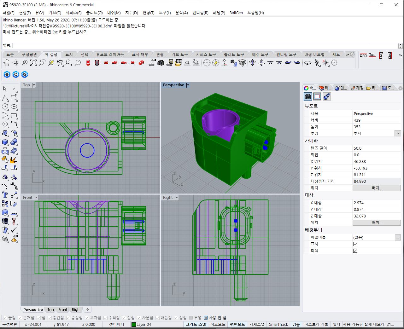
Task: Select the pointer arrow tool
Action: click(x=5, y=89)
